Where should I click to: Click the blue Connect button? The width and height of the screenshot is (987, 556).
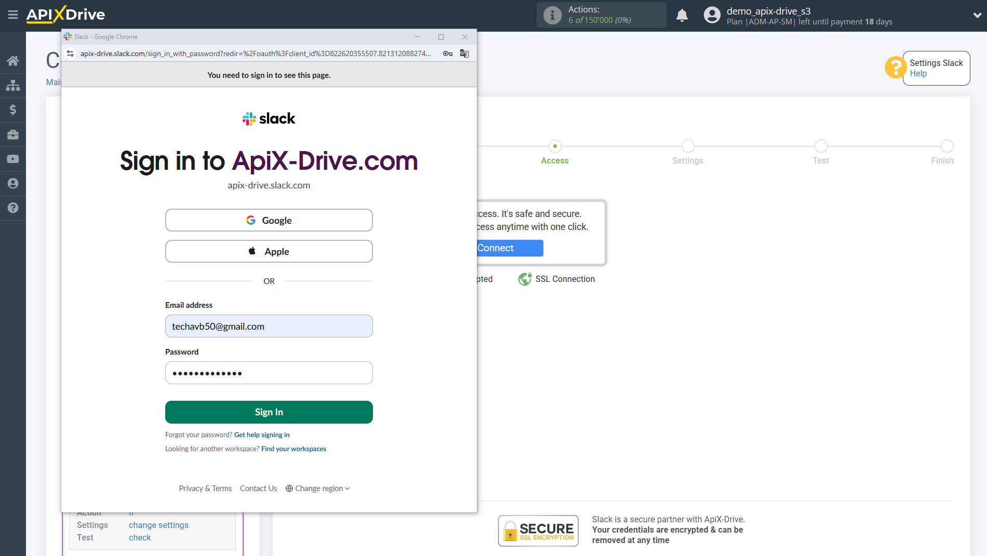click(x=510, y=248)
